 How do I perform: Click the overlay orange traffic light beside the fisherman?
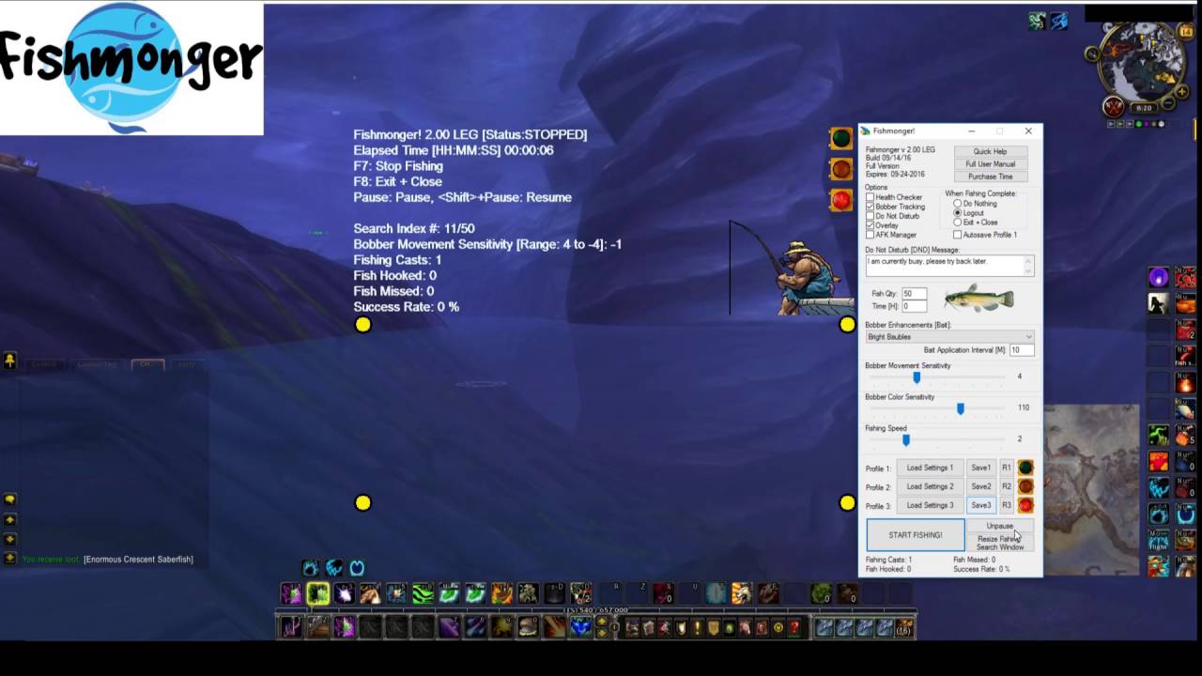point(840,170)
